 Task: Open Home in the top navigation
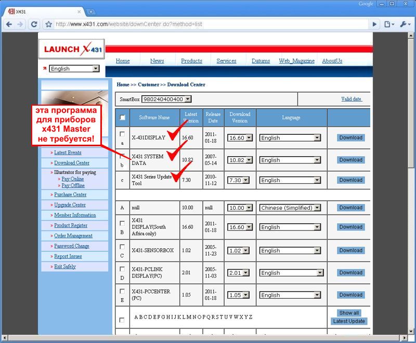coord(123,61)
